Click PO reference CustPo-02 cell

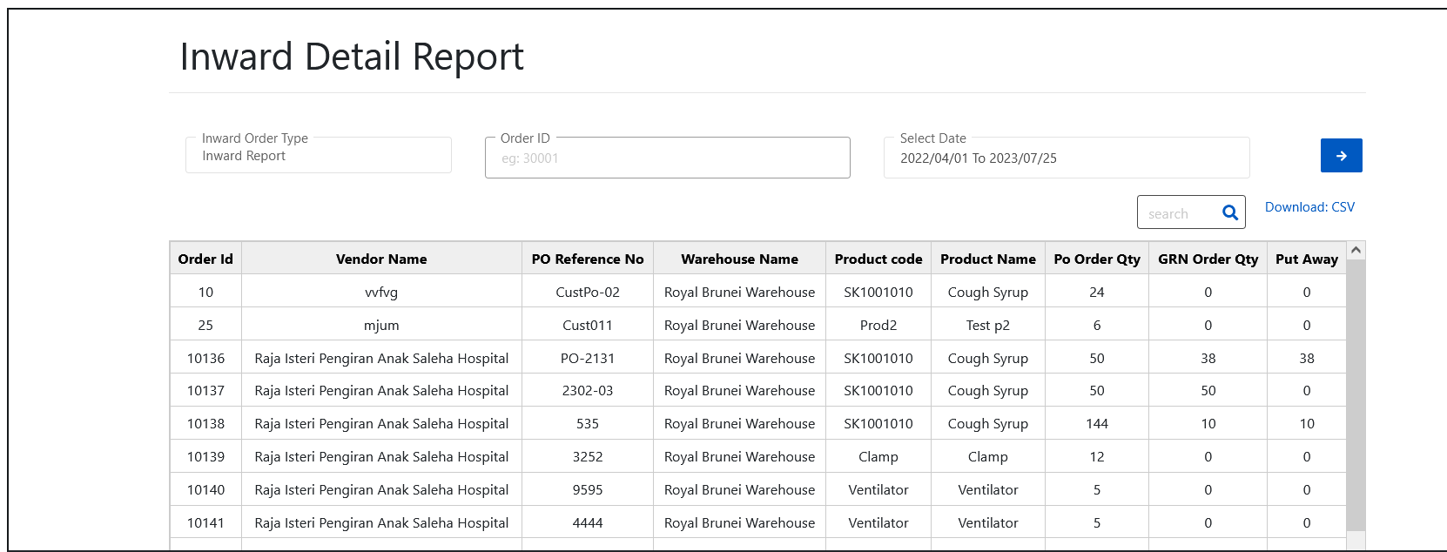click(x=588, y=293)
